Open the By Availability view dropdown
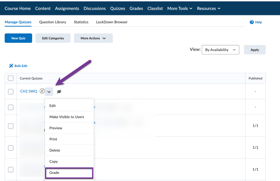280x181 pixels. pos(220,50)
